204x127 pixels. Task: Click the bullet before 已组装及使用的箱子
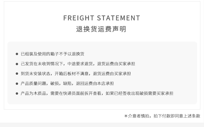click(x=17, y=54)
